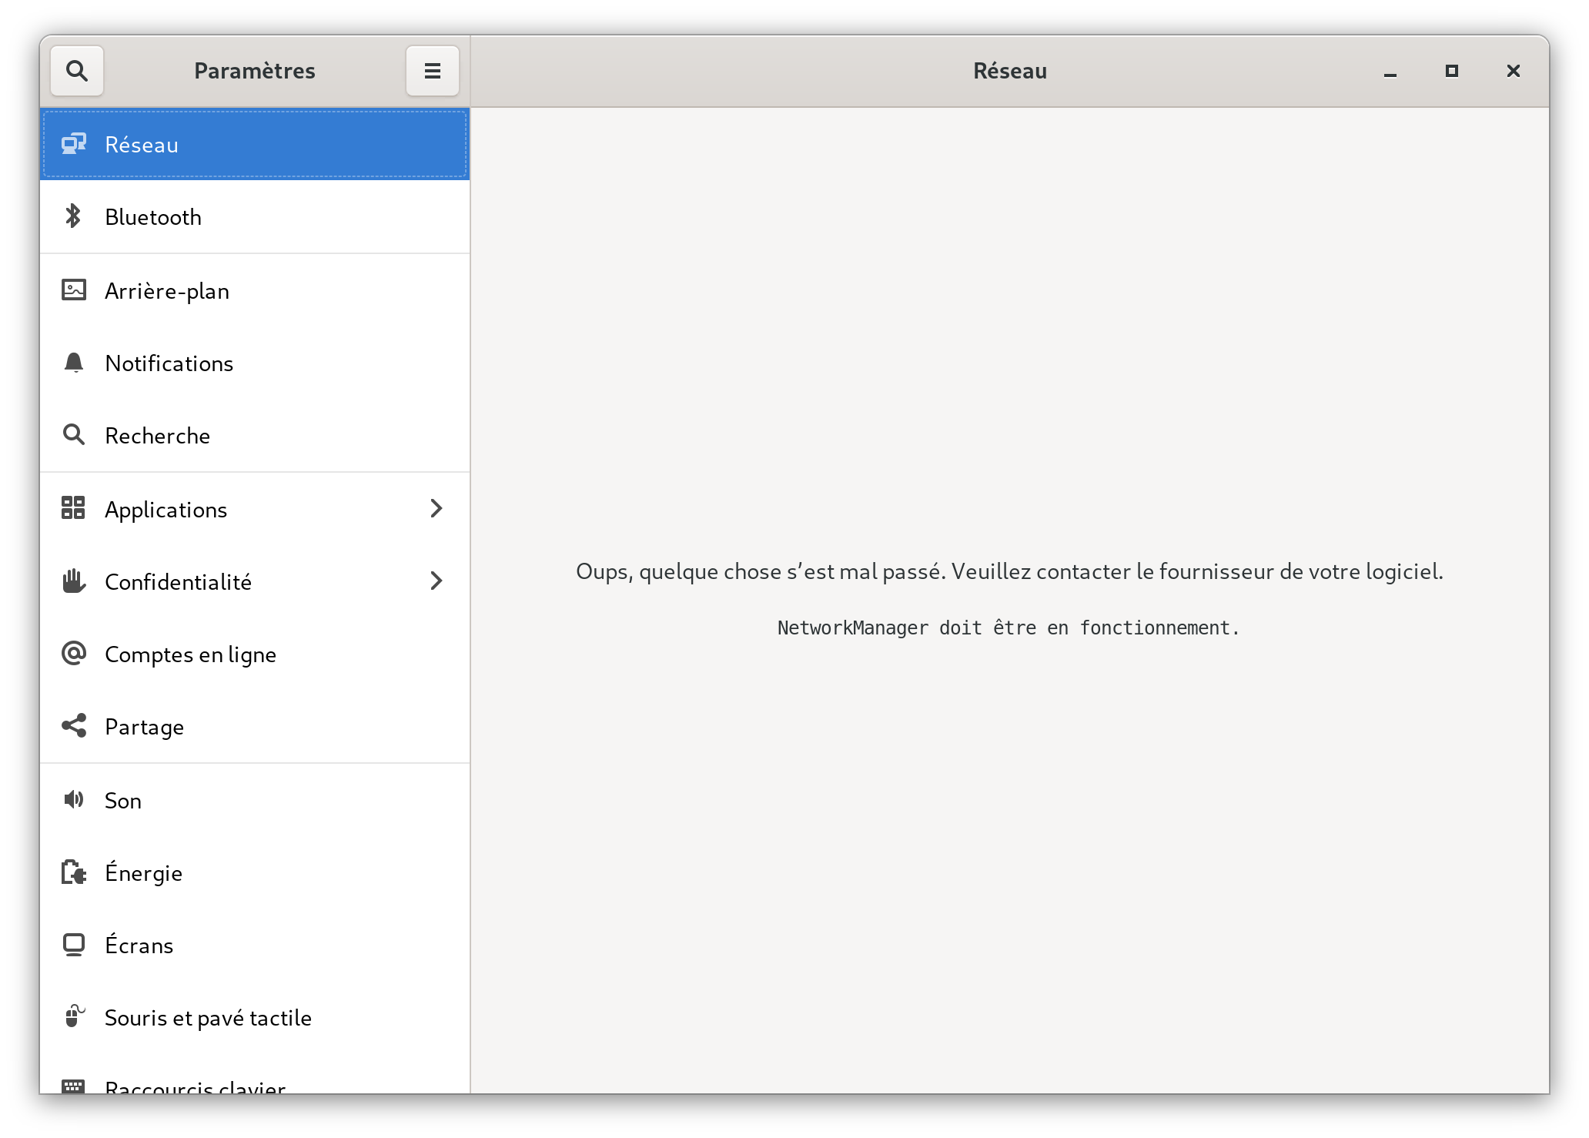
Task: Switch to the Recherche panel
Action: click(255, 435)
